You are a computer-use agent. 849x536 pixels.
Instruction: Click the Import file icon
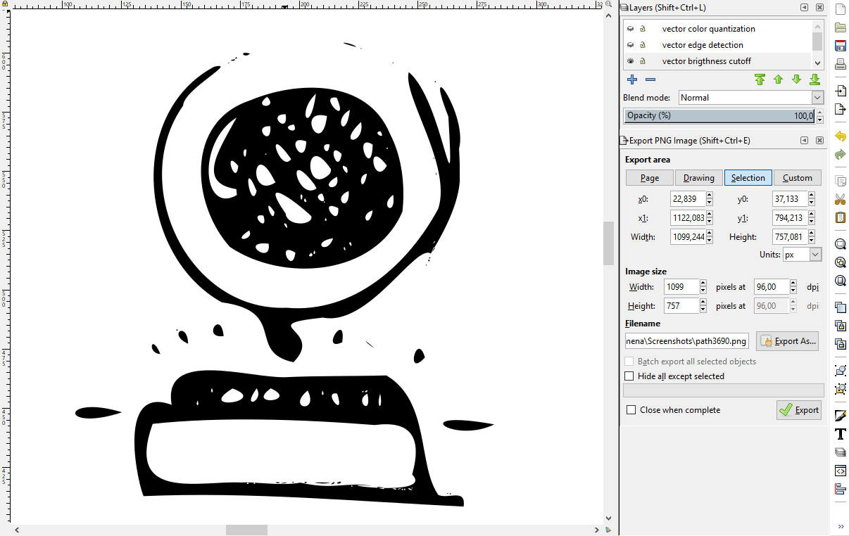point(840,91)
